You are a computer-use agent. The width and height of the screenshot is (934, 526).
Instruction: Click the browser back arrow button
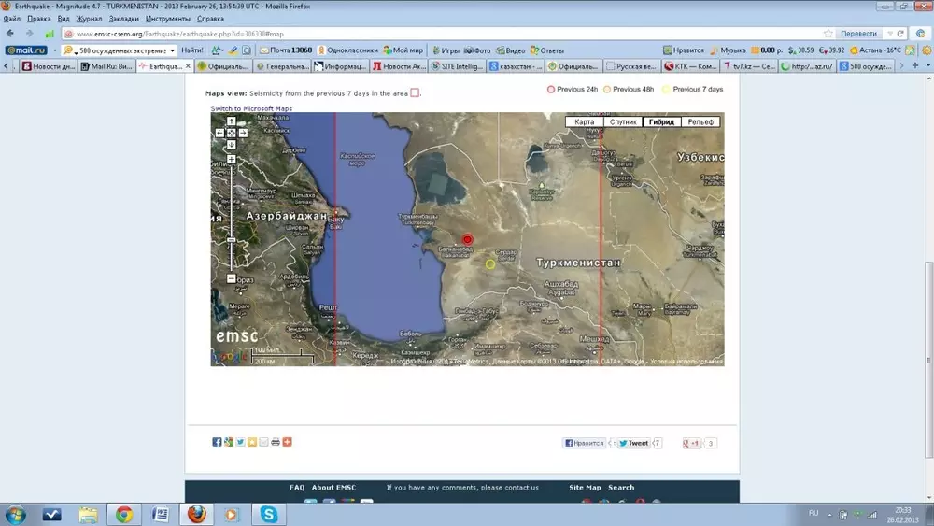(11, 33)
